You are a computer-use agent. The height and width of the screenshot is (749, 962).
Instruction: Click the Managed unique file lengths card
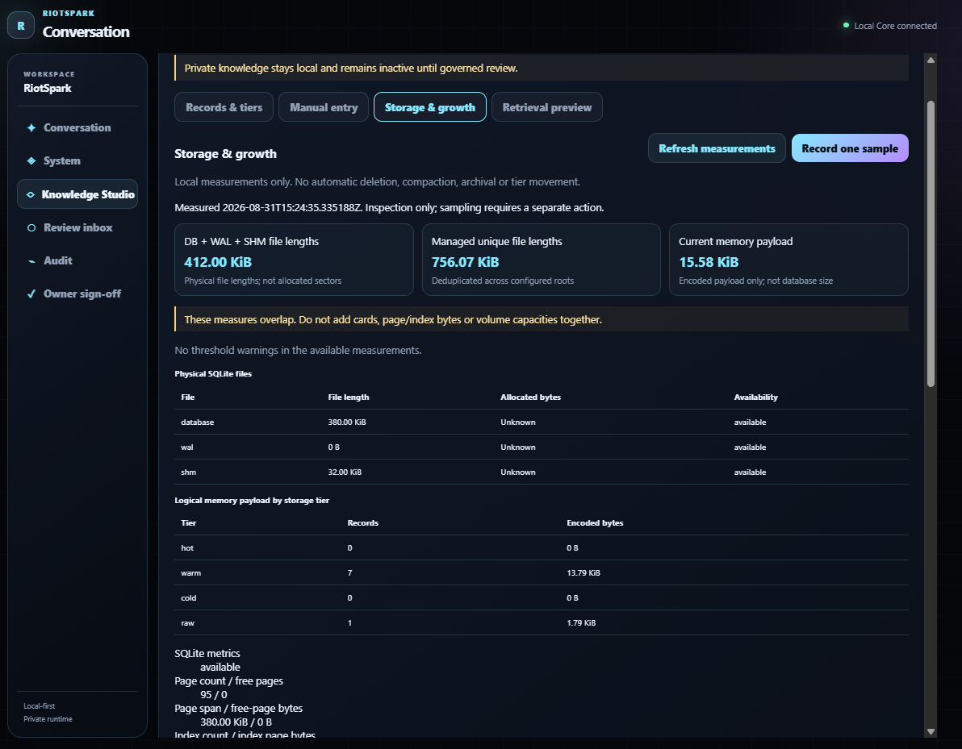(541, 260)
